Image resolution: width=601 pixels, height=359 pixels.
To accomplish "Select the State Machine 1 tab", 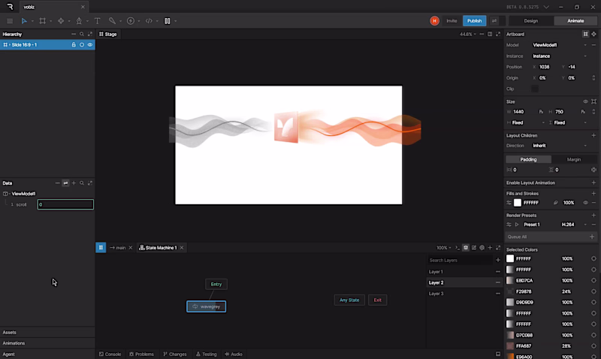I will (x=158, y=248).
